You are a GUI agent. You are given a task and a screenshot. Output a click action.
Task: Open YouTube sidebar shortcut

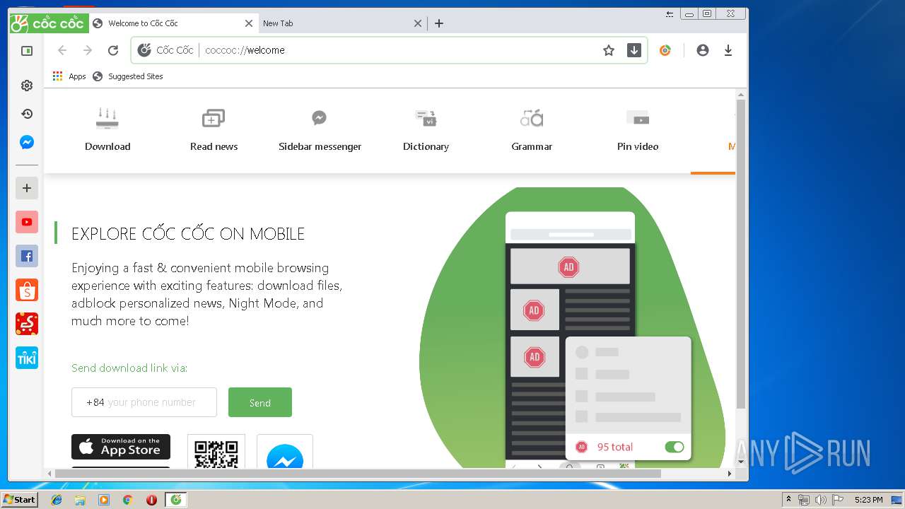27,222
